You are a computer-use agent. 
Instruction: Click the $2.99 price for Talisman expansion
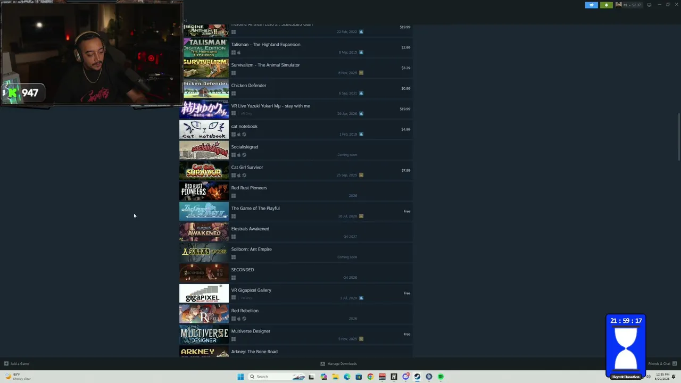(x=406, y=48)
